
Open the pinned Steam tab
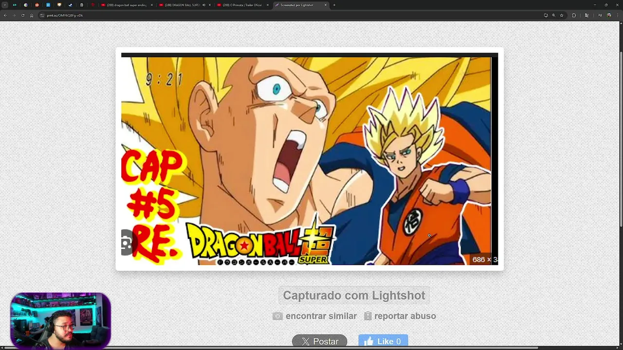[70, 5]
